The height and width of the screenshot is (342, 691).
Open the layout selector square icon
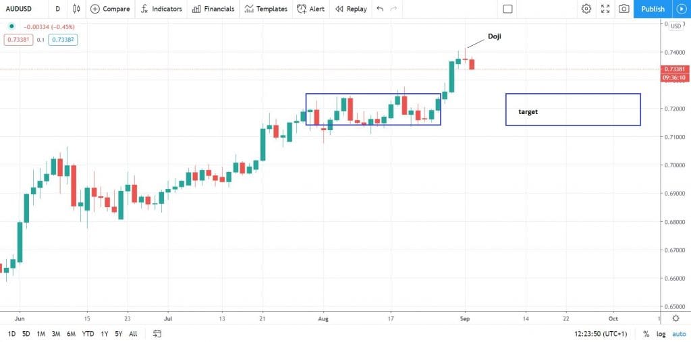point(507,8)
